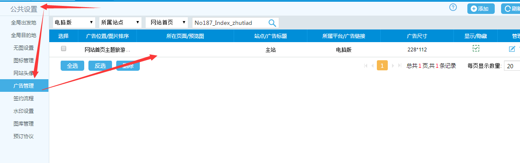Image resolution: width=520 pixels, height=163 pixels.
Task: Click the 显示/隐藏 column header
Action: (476, 36)
